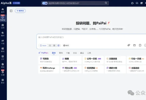
Task: Click the paperclip attachment icon
Action: click(x=129, y=45)
